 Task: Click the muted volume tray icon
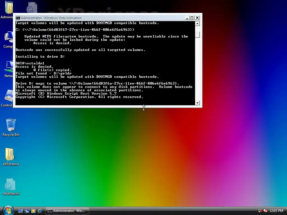point(265,211)
